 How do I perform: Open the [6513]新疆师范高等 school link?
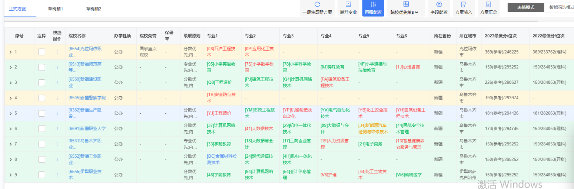(85, 67)
